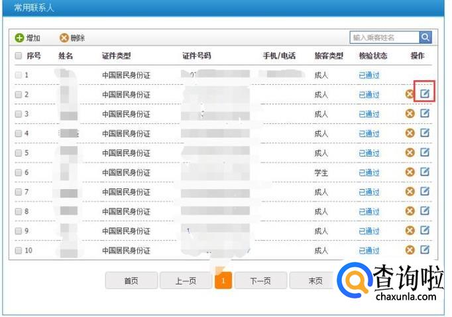
Task: Check the box for row 9
Action: click(19, 231)
